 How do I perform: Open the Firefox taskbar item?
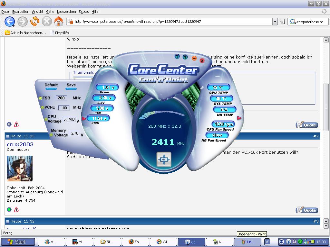[x=135, y=242]
